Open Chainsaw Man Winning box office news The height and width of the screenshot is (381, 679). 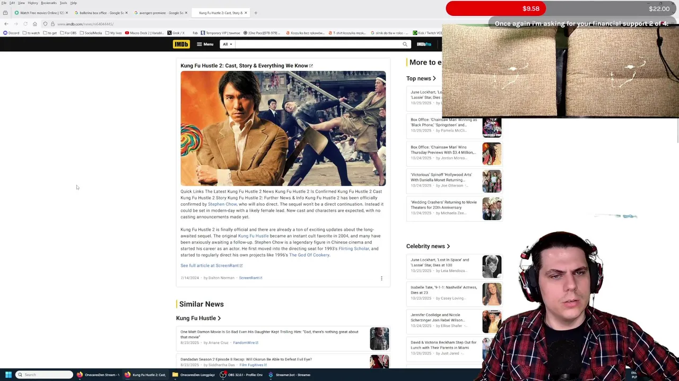tap(444, 122)
